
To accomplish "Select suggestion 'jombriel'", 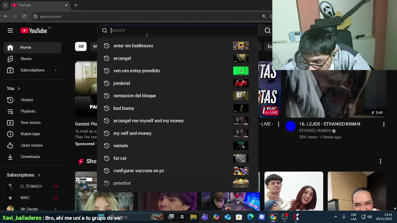I will [x=178, y=83].
